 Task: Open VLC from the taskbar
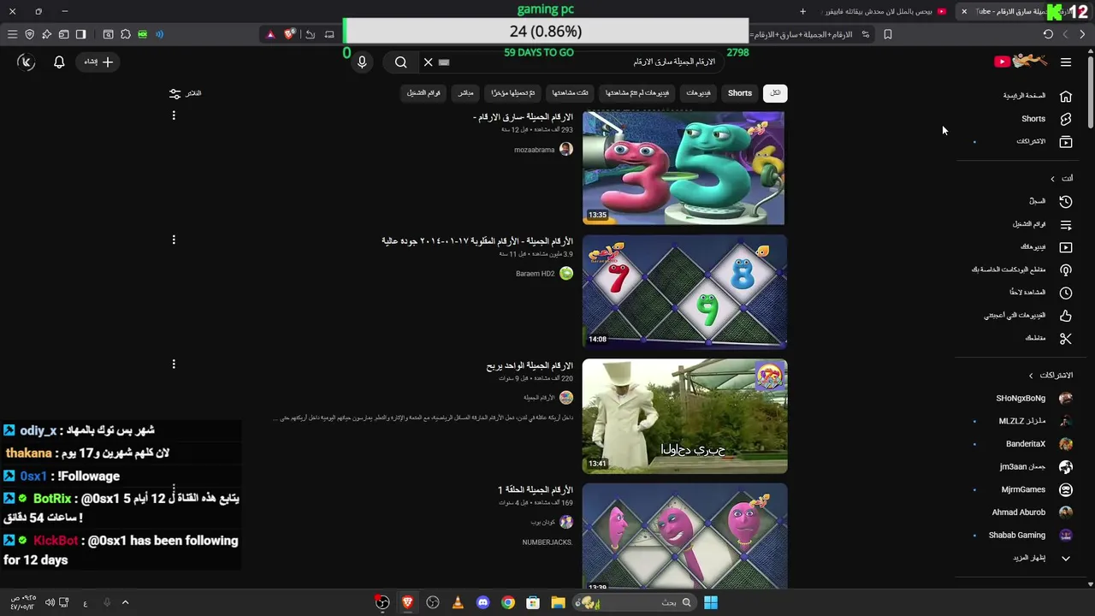(458, 602)
